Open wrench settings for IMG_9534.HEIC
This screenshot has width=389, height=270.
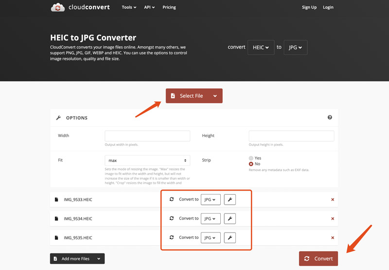tap(230, 218)
